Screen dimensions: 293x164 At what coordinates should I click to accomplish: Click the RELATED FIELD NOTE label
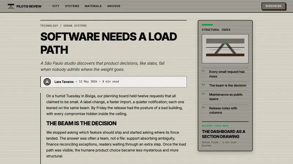pos(215,126)
